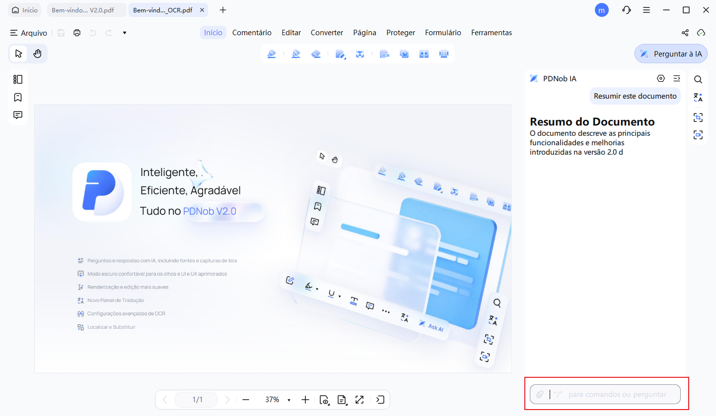Viewport: 716px width, 416px height.
Task: Click the zoom in plus button
Action: pos(305,400)
